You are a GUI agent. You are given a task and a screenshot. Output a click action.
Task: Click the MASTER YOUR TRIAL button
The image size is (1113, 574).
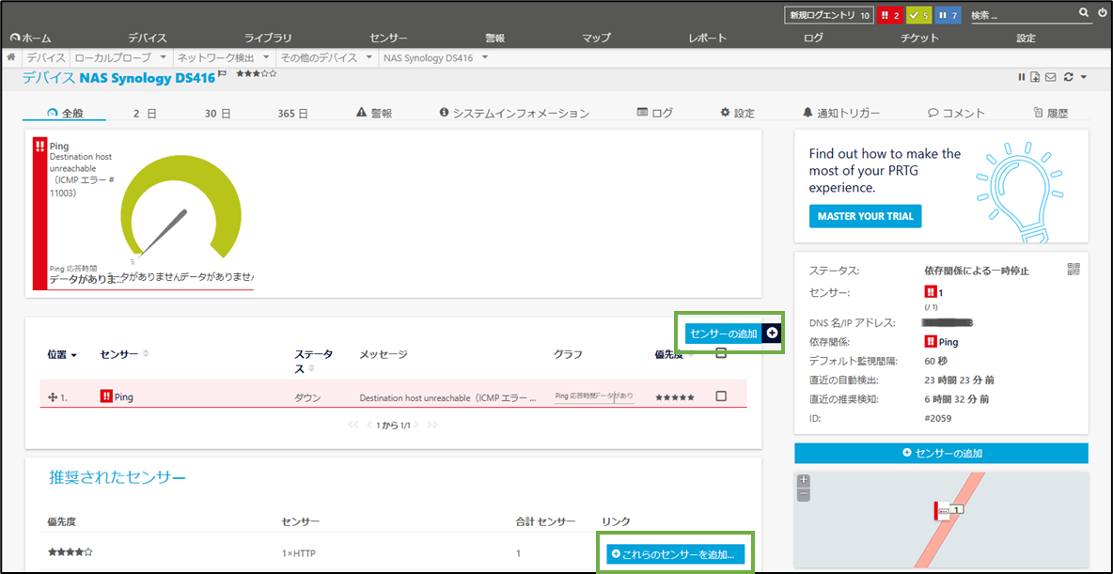(865, 216)
